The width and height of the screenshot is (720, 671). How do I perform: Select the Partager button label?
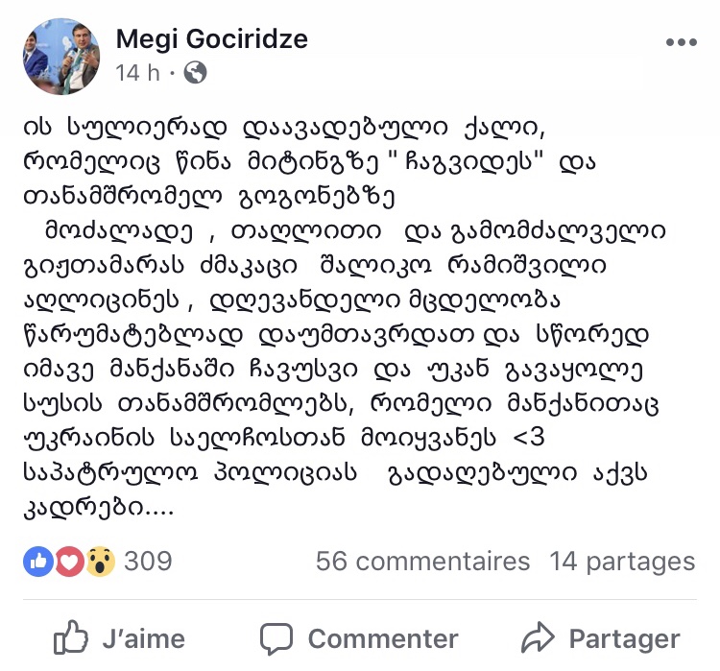[x=625, y=639]
